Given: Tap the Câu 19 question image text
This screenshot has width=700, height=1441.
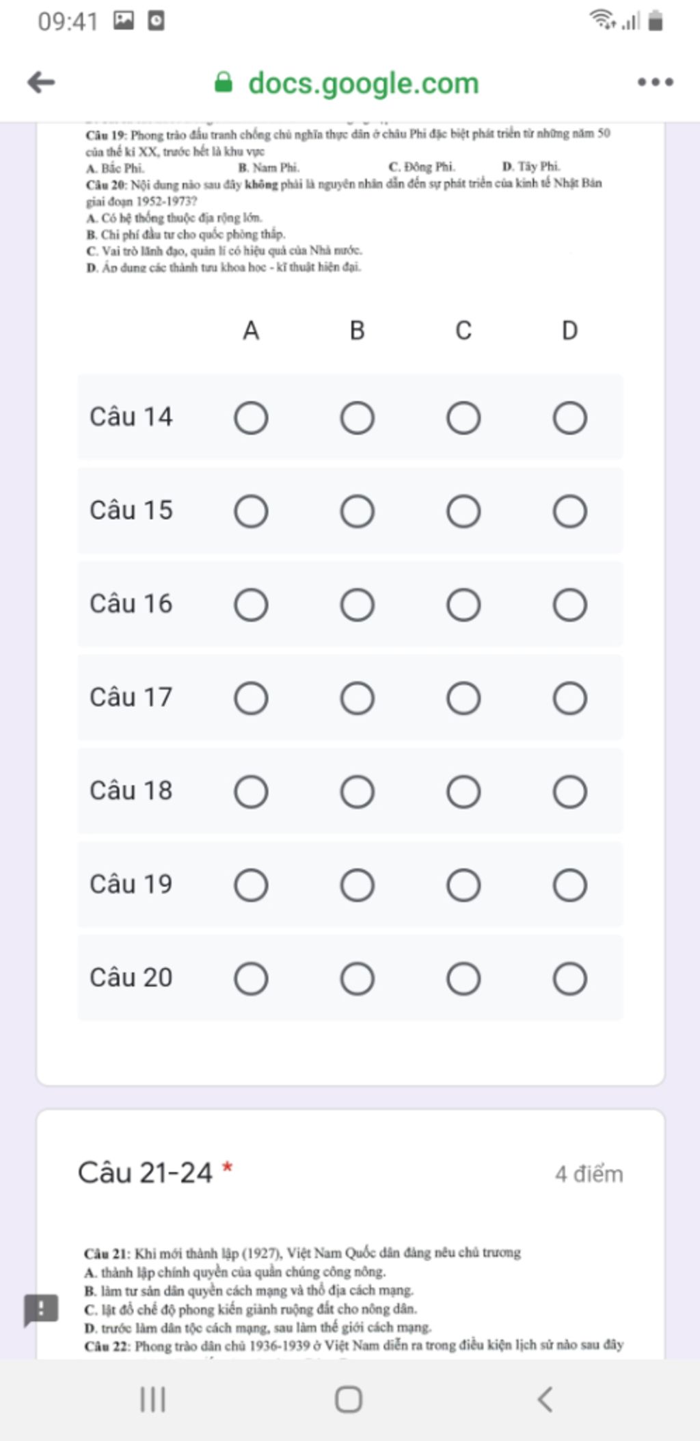Looking at the screenshot, I should pos(347,142).
